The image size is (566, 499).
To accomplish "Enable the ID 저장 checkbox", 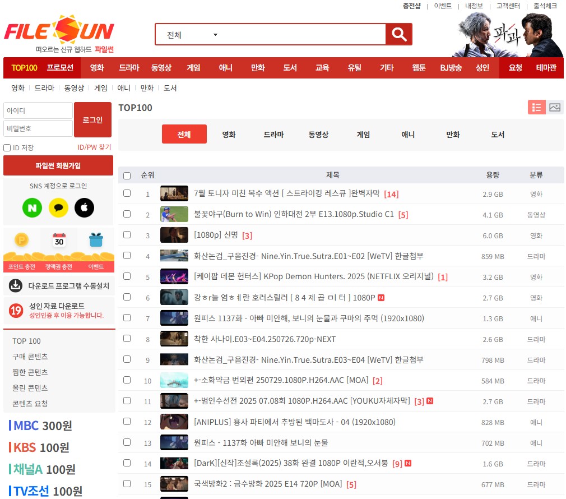I will 7,147.
